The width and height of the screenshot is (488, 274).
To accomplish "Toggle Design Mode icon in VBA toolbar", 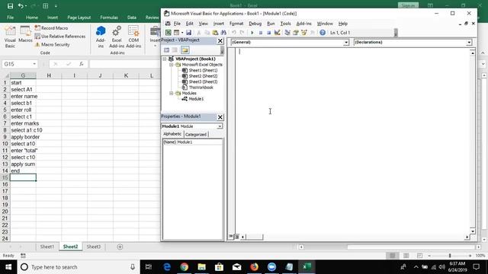I will (277, 33).
